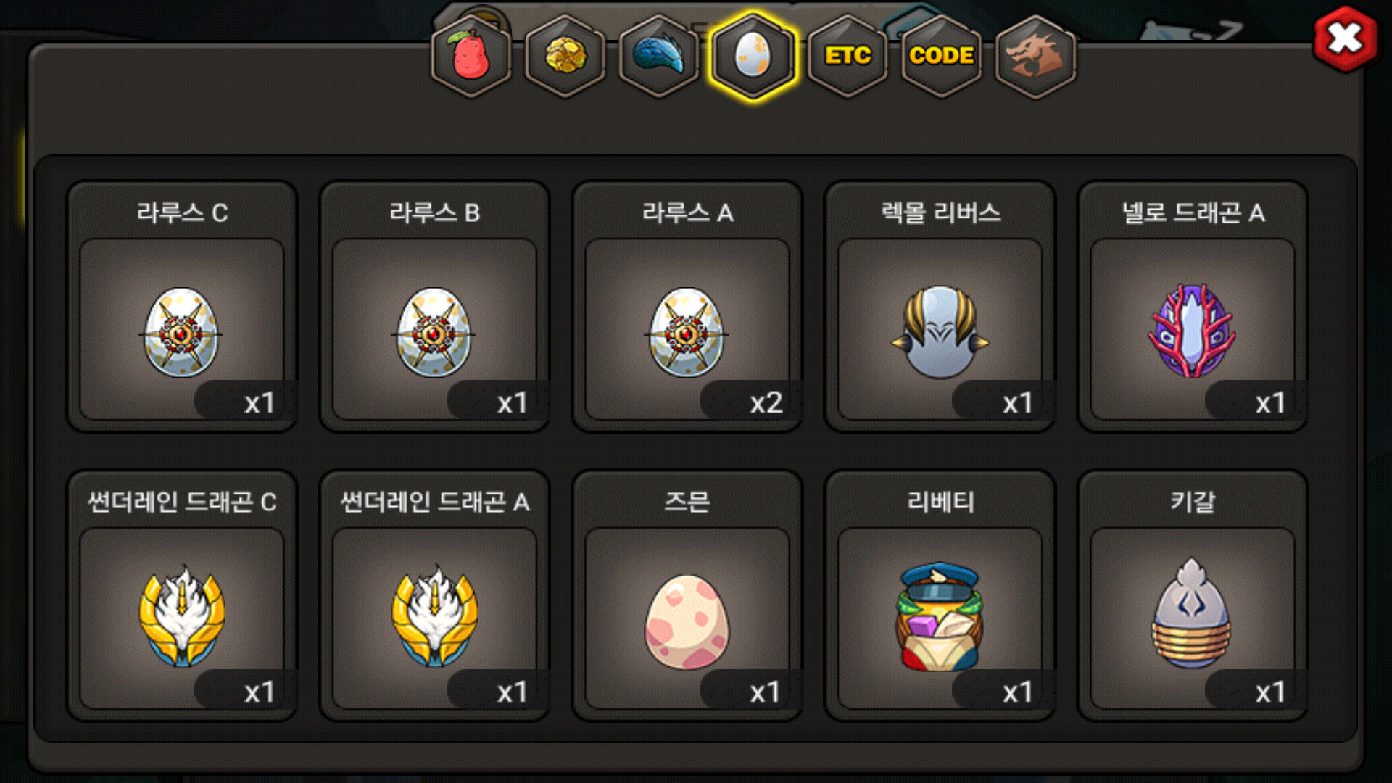Select the 렉몰 리버스 egg
Image resolution: width=1392 pixels, height=783 pixels.
[x=940, y=306]
